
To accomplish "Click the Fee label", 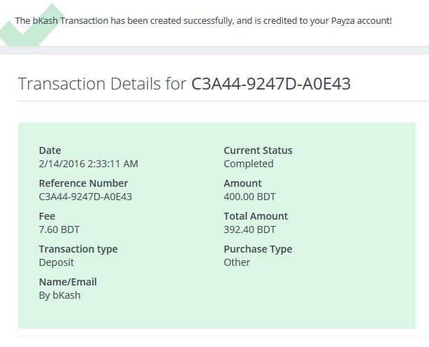I will [47, 216].
